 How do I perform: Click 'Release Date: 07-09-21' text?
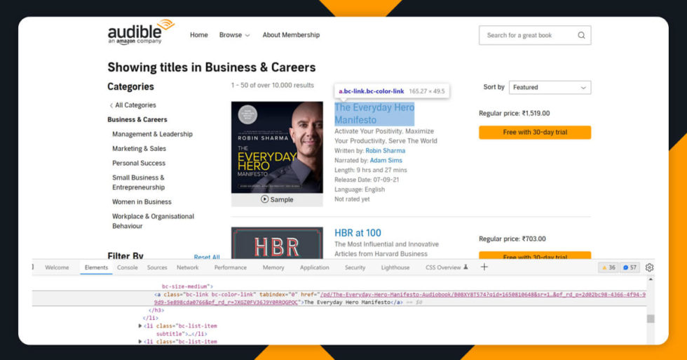(367, 180)
